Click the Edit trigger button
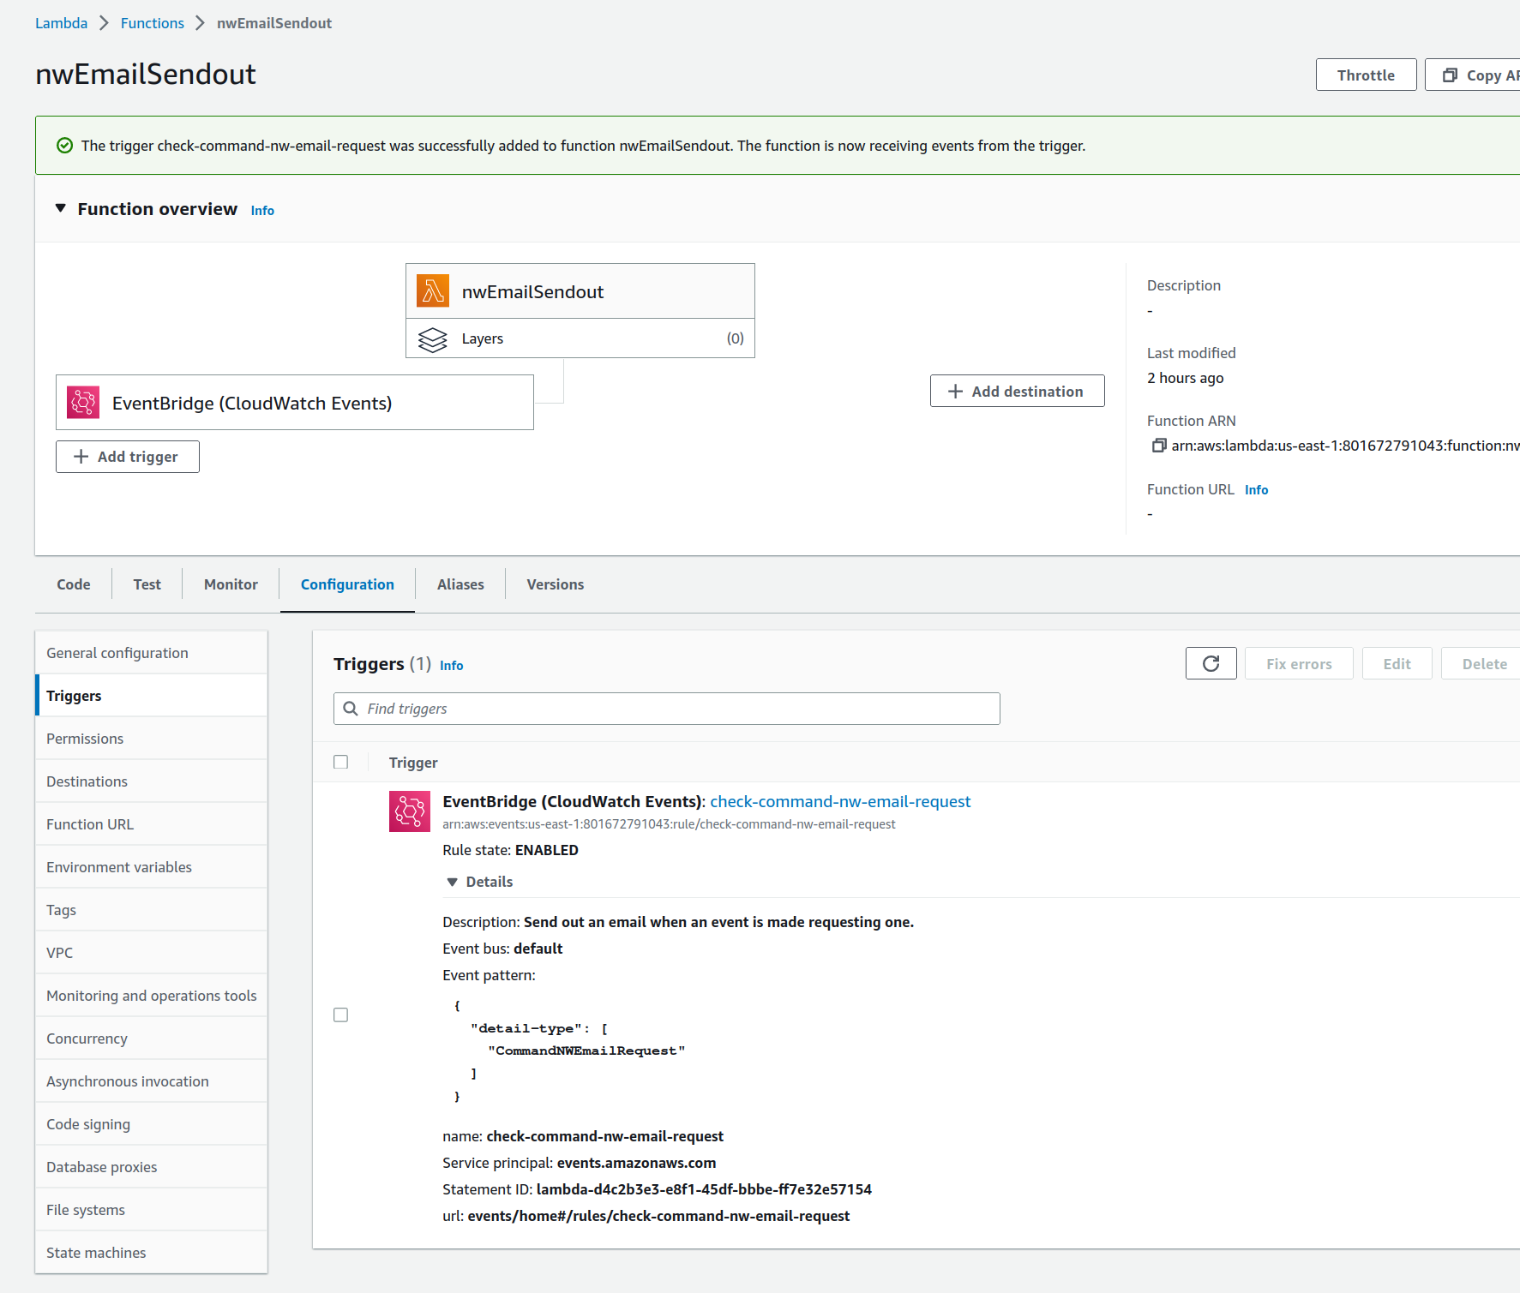 point(1397,664)
